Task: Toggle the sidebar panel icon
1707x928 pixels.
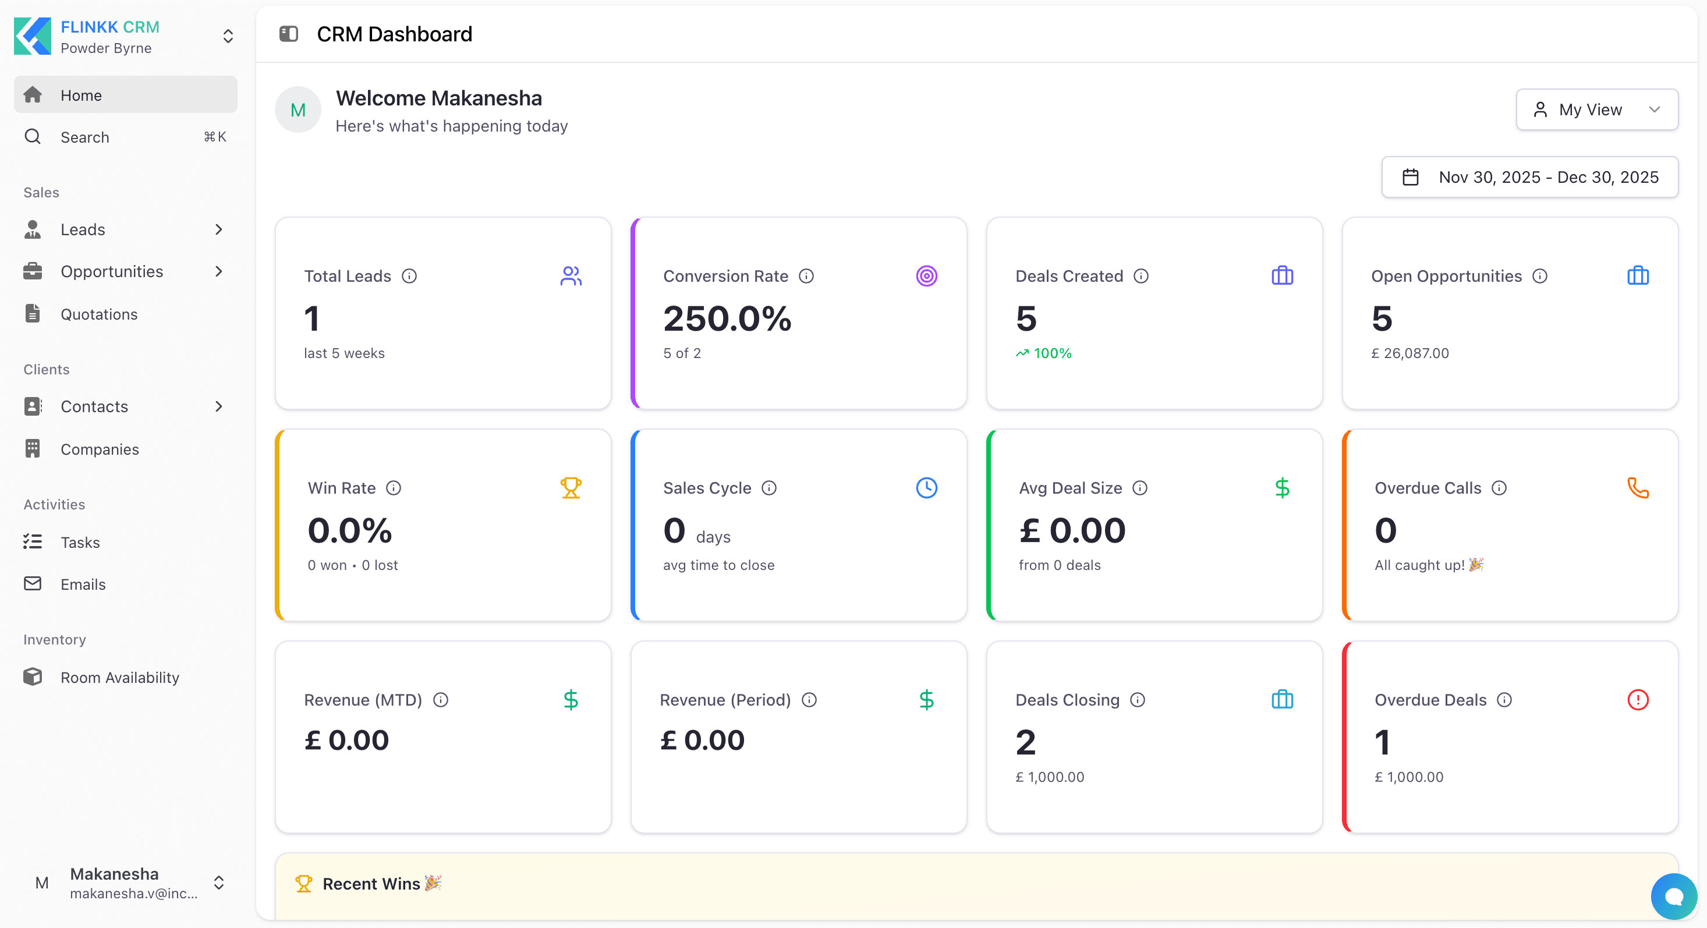Action: point(288,34)
